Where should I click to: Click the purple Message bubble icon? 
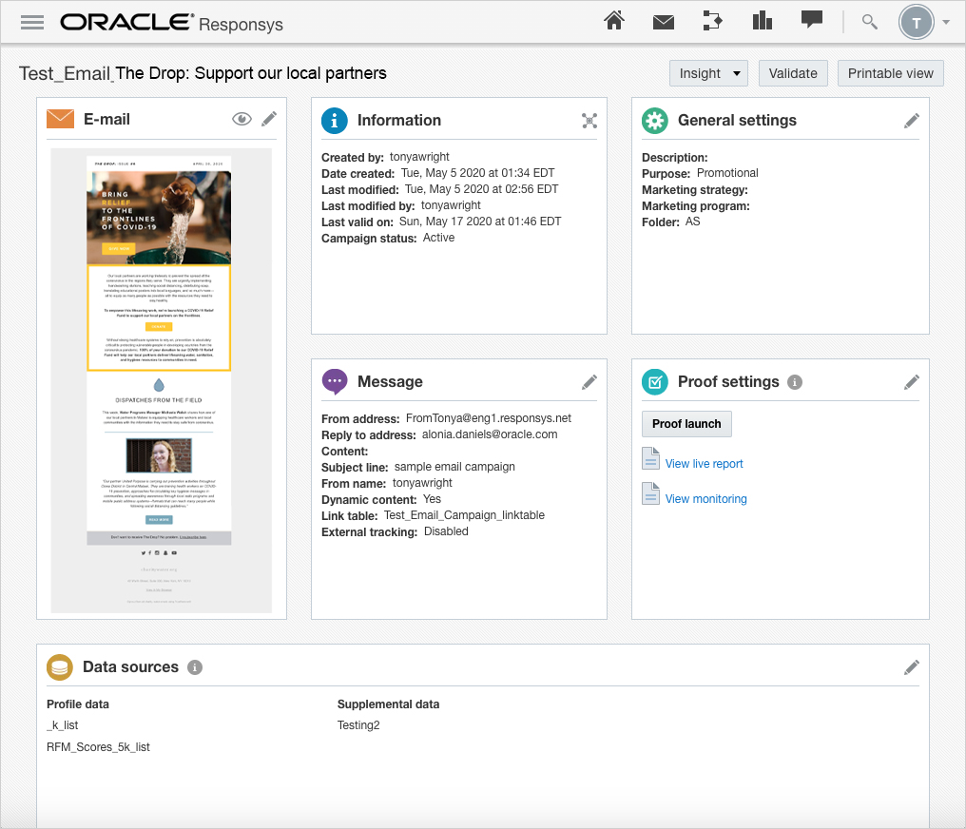coord(335,382)
